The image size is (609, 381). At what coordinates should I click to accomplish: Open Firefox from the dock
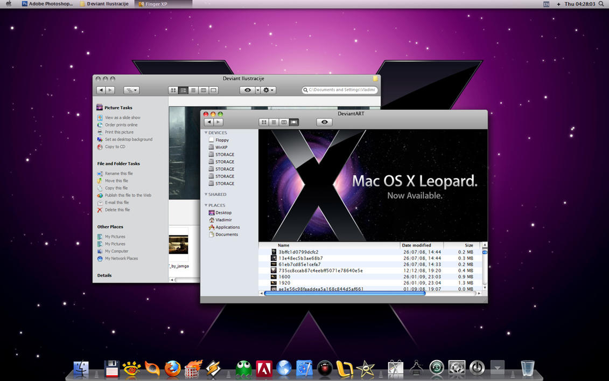tap(172, 369)
